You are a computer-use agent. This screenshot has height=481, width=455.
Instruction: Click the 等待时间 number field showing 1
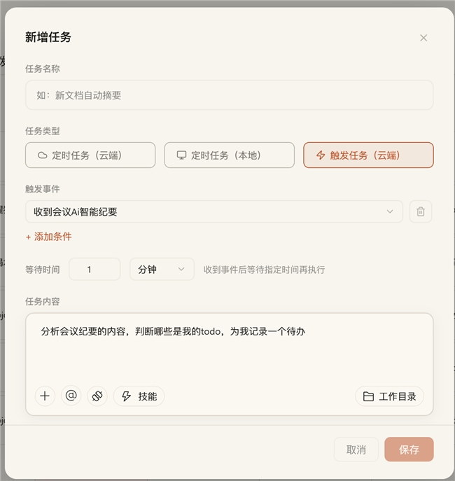point(94,270)
